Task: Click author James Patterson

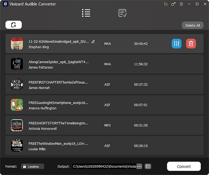Action: click(41, 68)
